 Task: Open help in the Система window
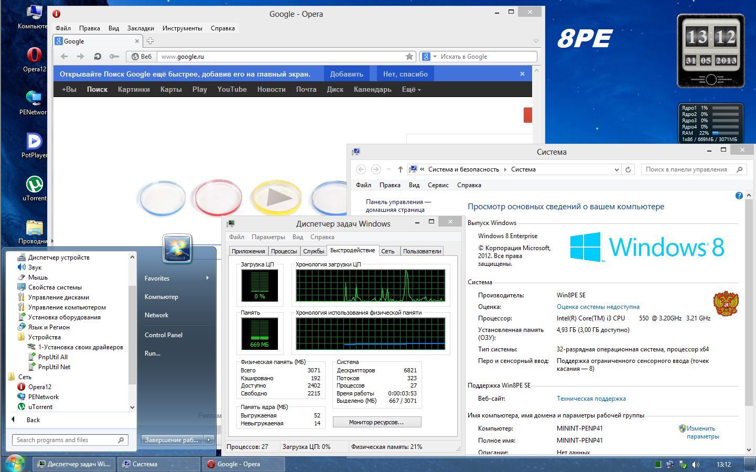tap(739, 196)
